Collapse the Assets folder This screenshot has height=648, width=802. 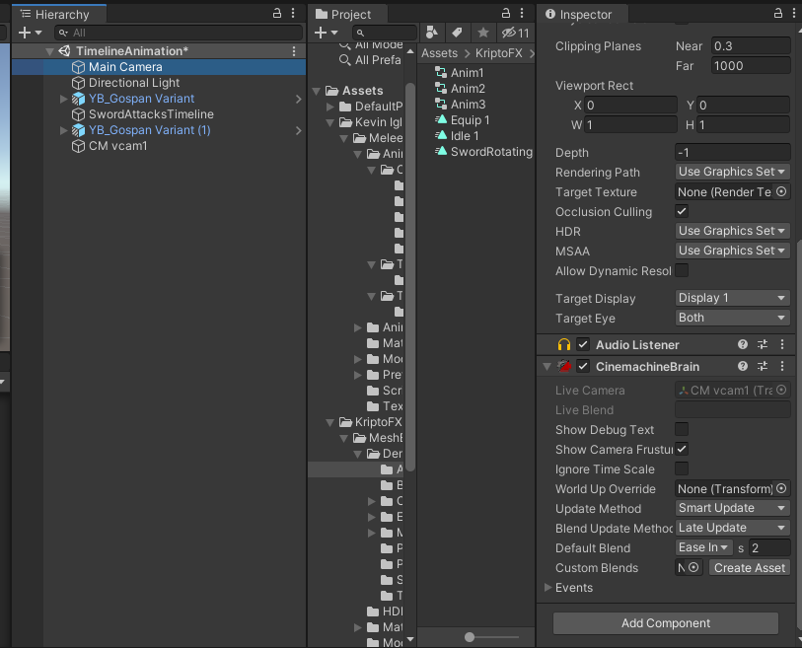pos(317,91)
